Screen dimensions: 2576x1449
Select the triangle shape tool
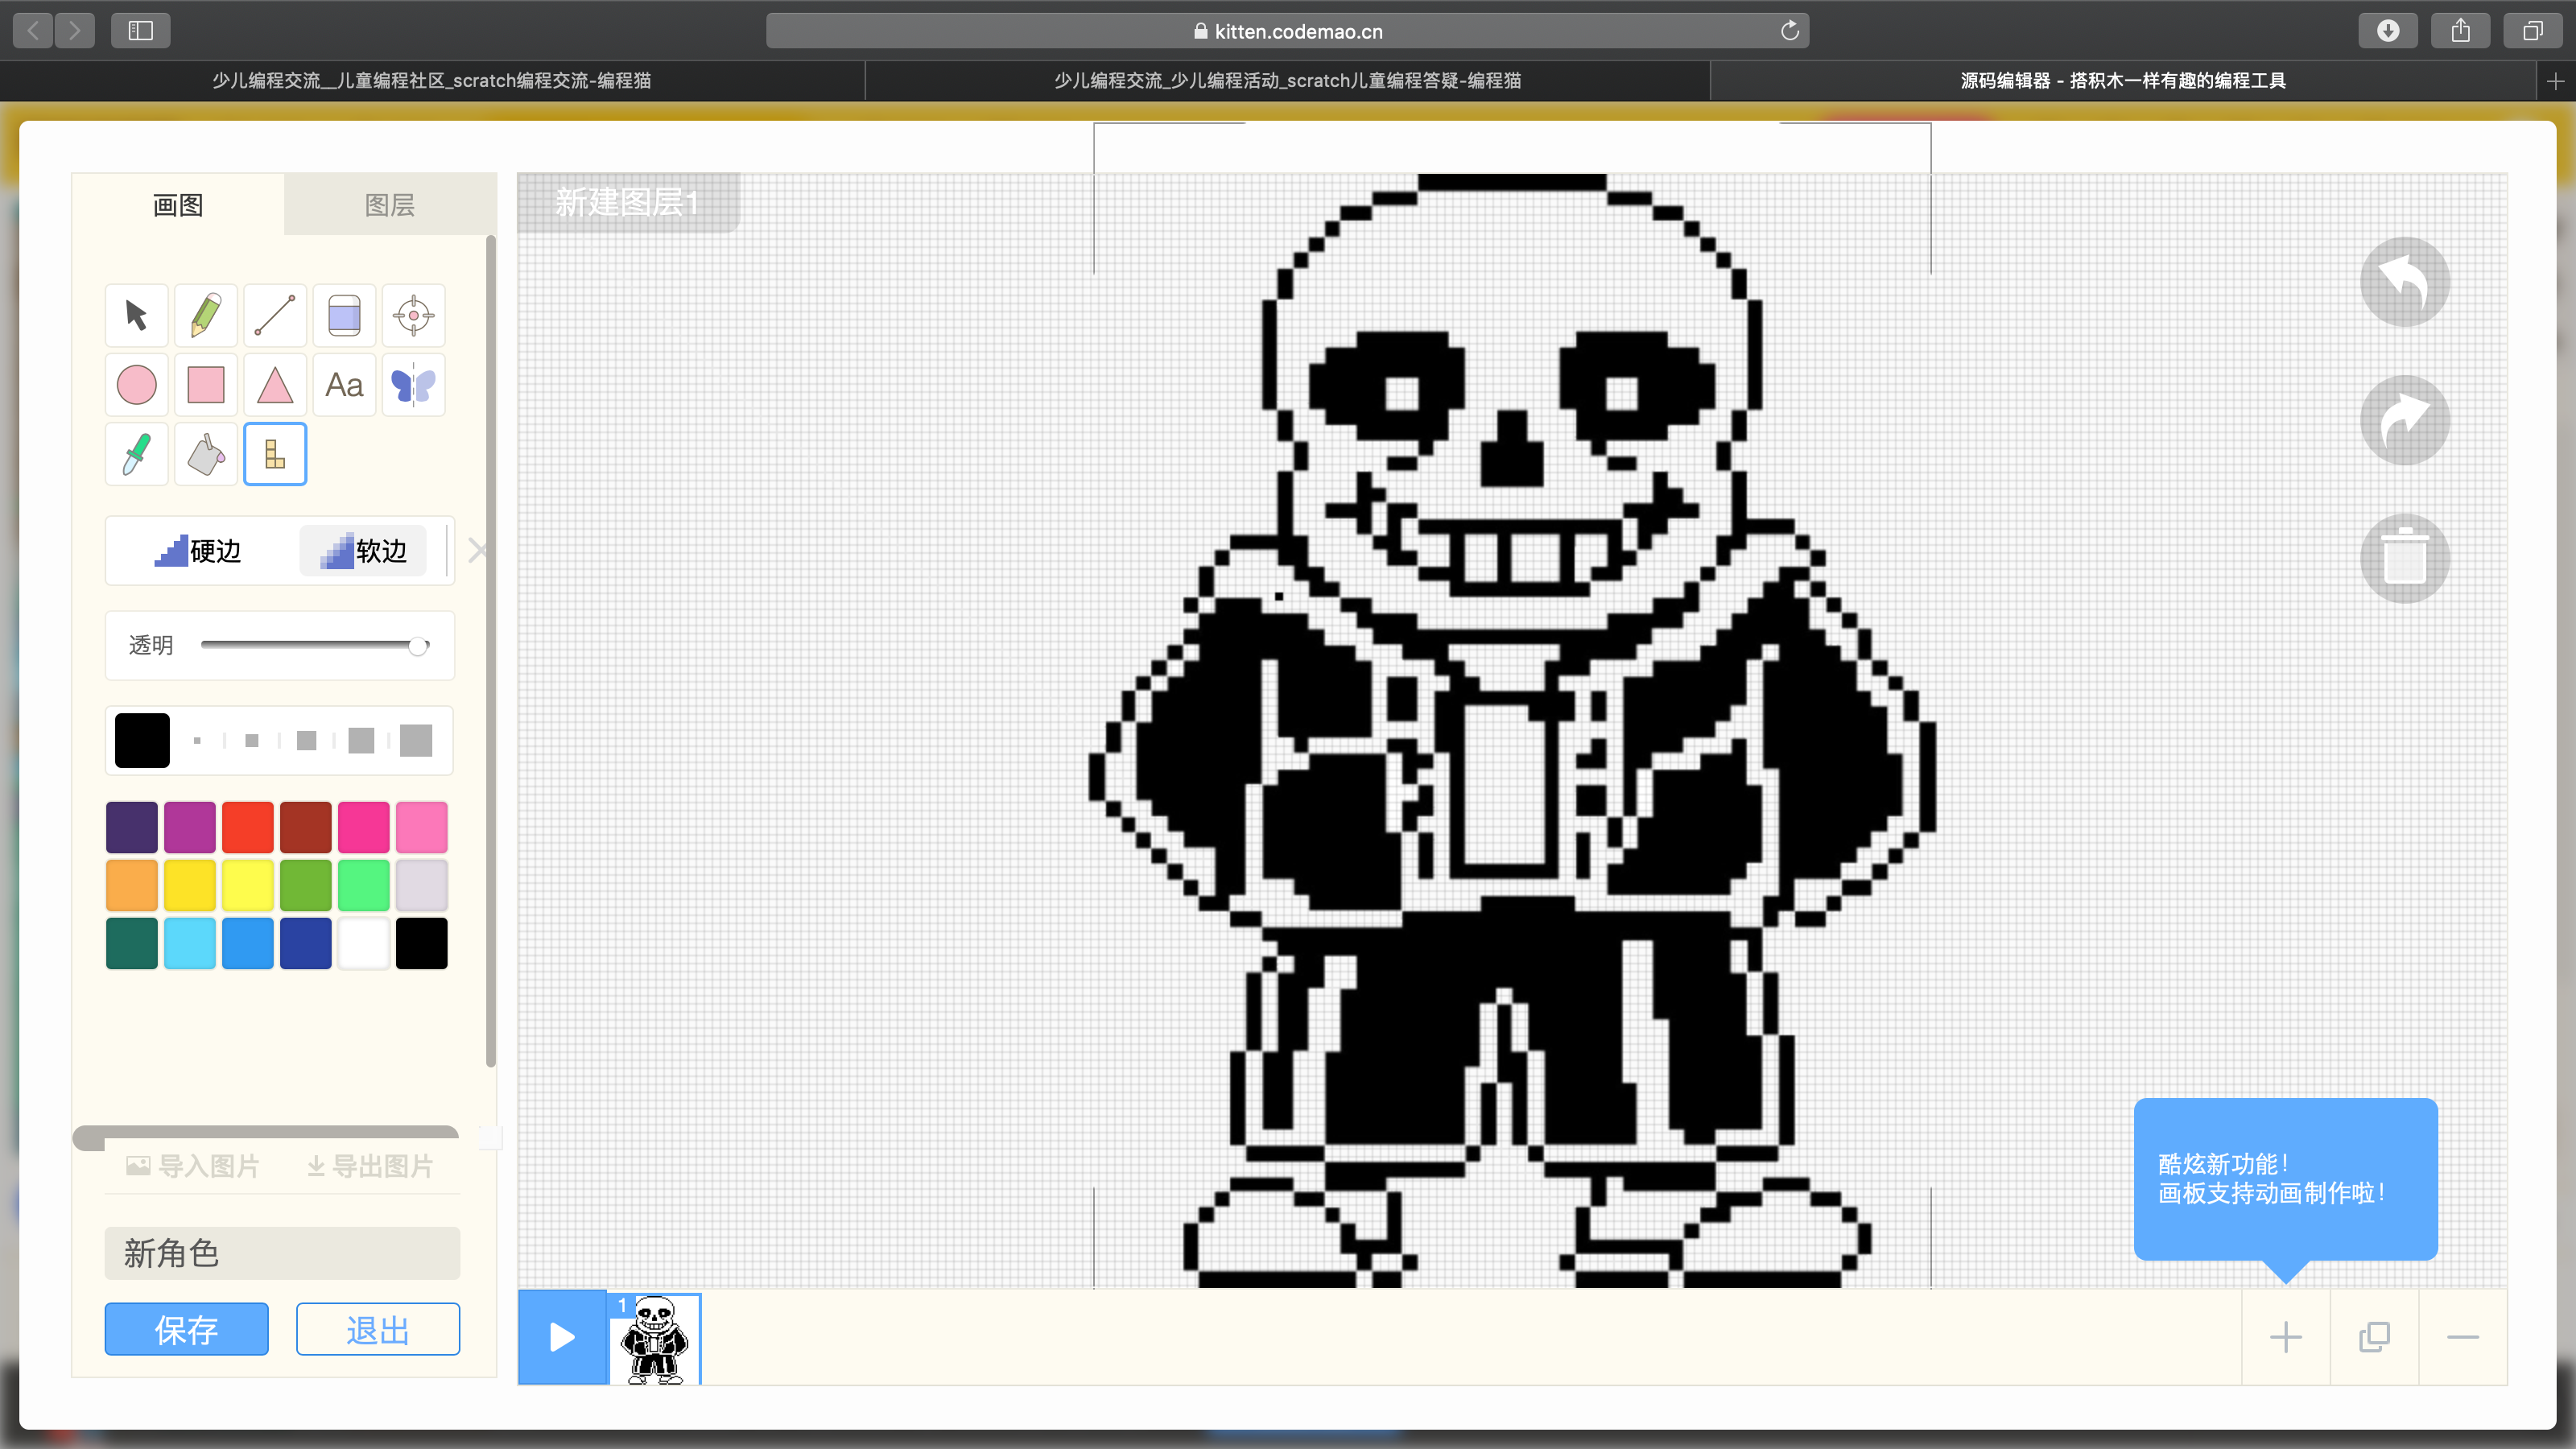tap(275, 385)
